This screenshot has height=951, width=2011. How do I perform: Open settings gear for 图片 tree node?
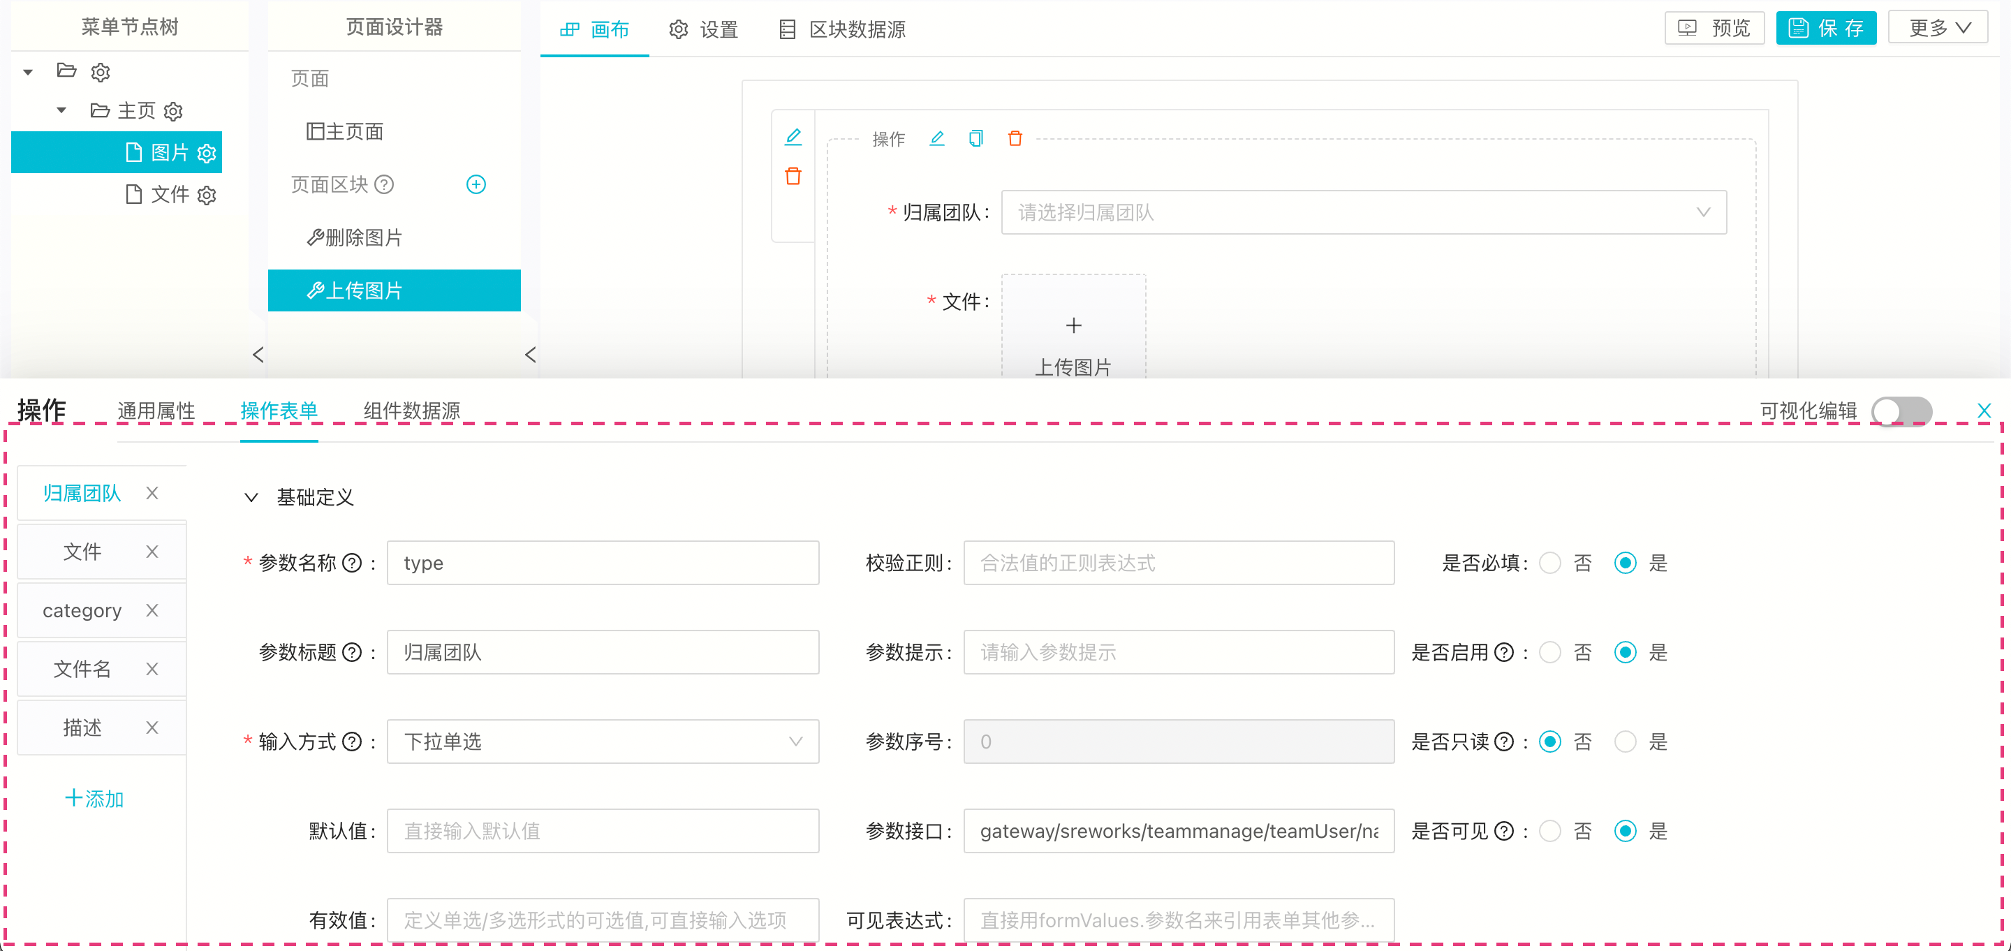(207, 152)
